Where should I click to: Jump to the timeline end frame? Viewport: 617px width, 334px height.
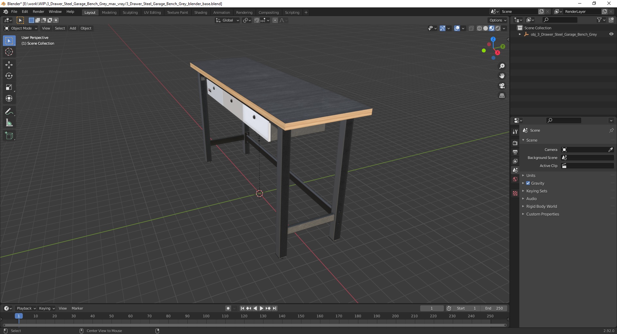click(274, 308)
